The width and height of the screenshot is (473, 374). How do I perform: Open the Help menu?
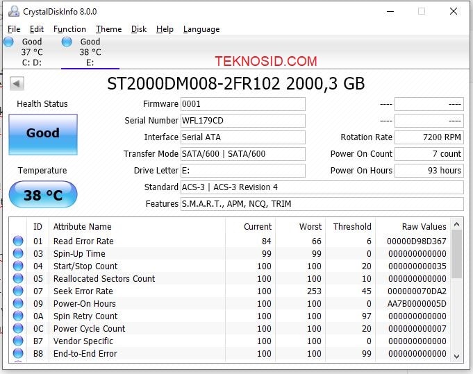[x=165, y=29]
